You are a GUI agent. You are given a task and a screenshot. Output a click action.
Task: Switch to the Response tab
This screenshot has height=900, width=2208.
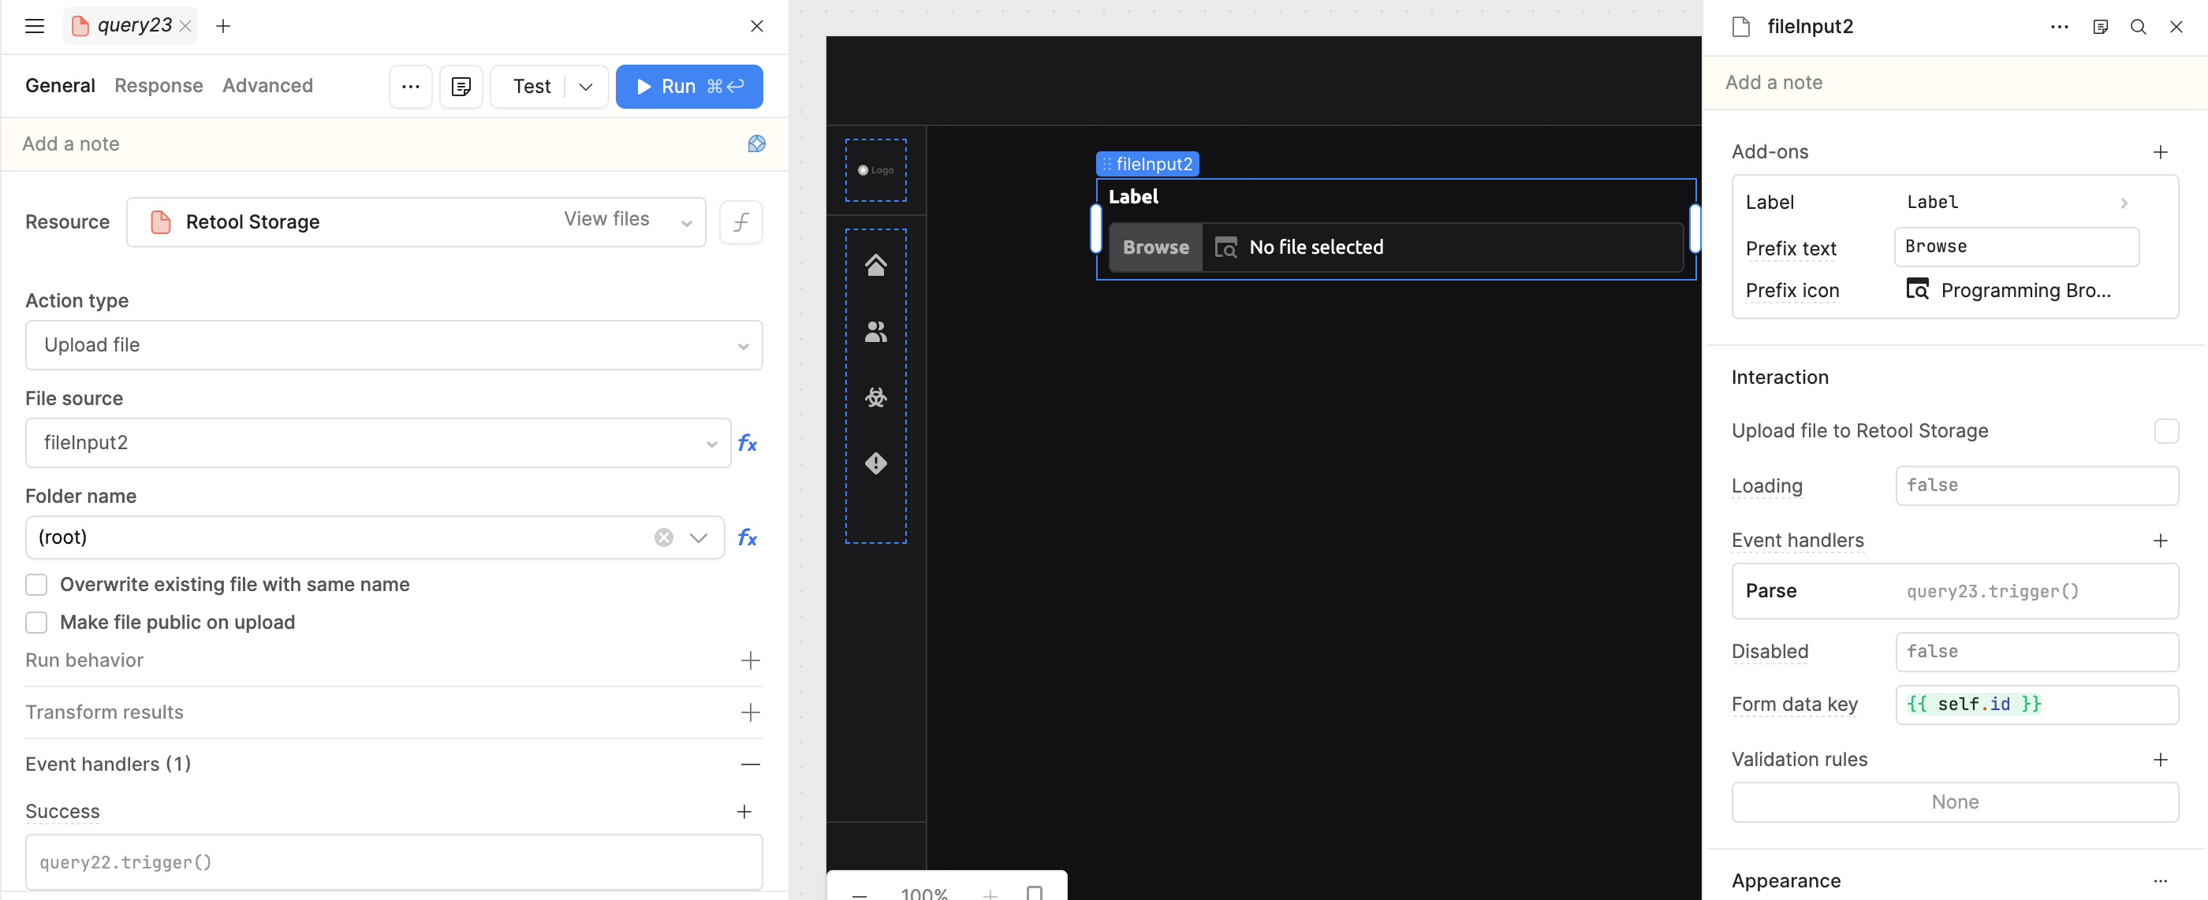pos(159,86)
